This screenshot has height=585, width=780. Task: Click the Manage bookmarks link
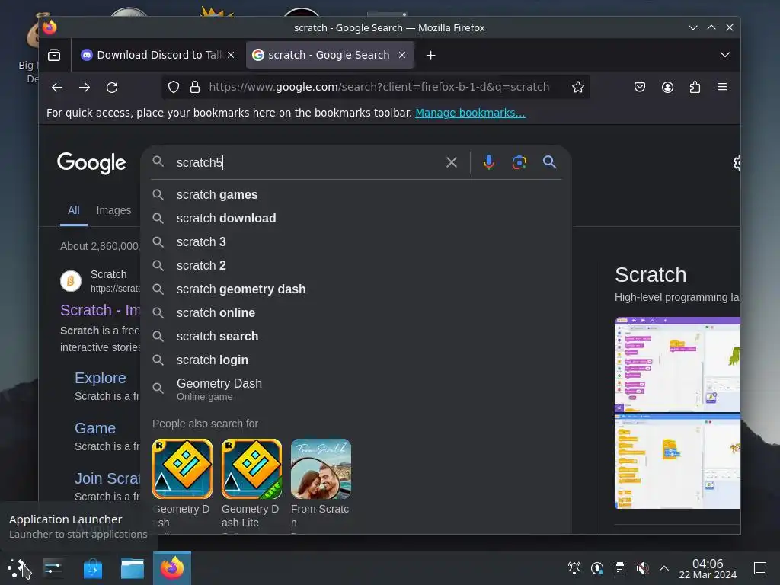tap(470, 113)
